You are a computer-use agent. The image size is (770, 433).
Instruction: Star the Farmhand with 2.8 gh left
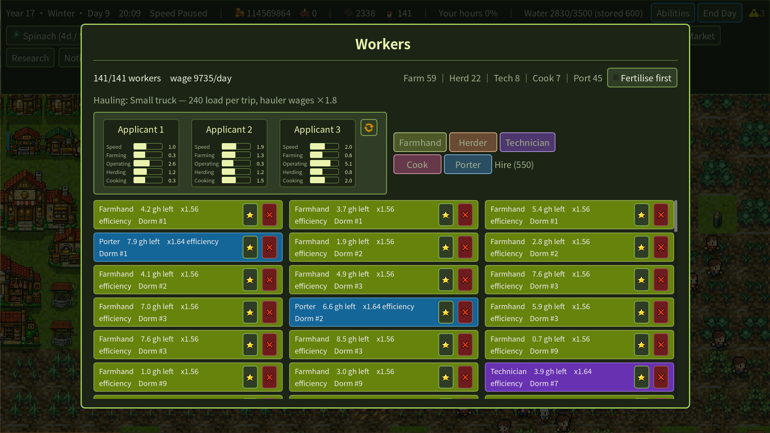[641, 247]
